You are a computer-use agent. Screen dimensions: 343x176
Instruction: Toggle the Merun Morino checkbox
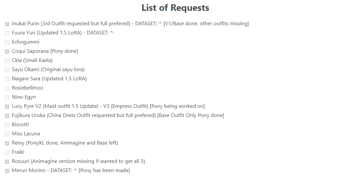(x=7, y=170)
